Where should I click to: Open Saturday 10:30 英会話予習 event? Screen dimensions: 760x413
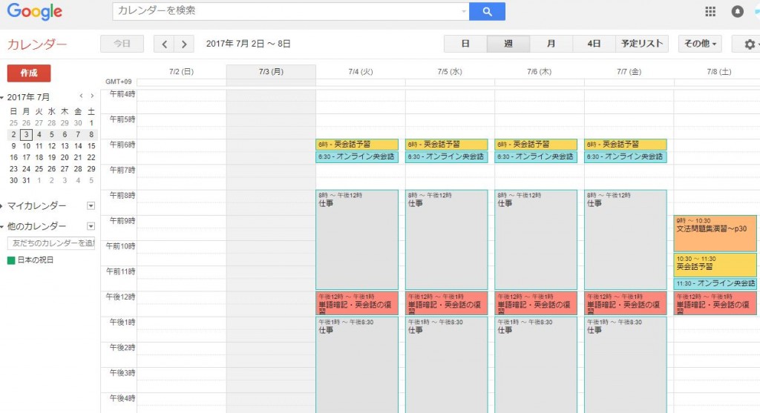pos(715,265)
